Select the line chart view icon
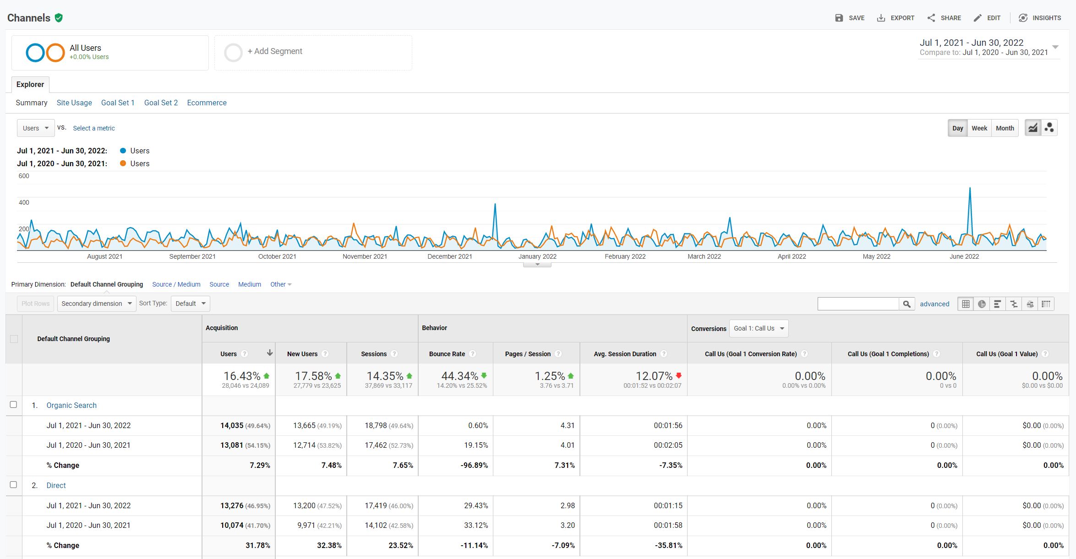Screen dimensions: 1076x559 point(1033,128)
